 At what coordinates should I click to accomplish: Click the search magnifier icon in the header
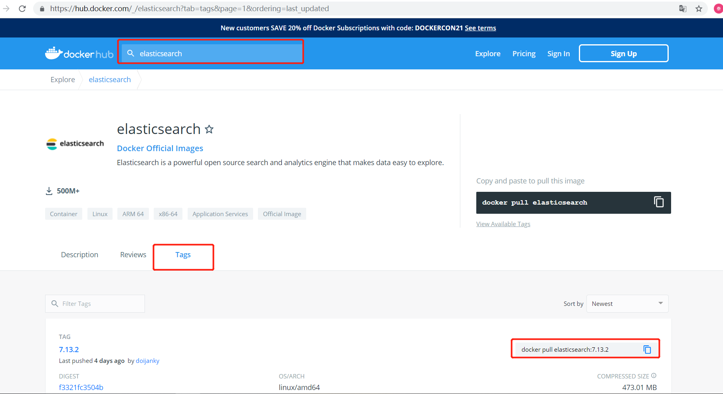(x=131, y=53)
